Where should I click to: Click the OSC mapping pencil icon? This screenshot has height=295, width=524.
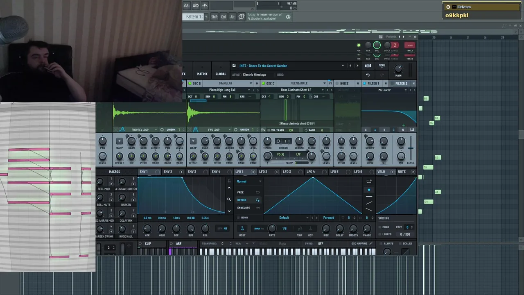[371, 243]
